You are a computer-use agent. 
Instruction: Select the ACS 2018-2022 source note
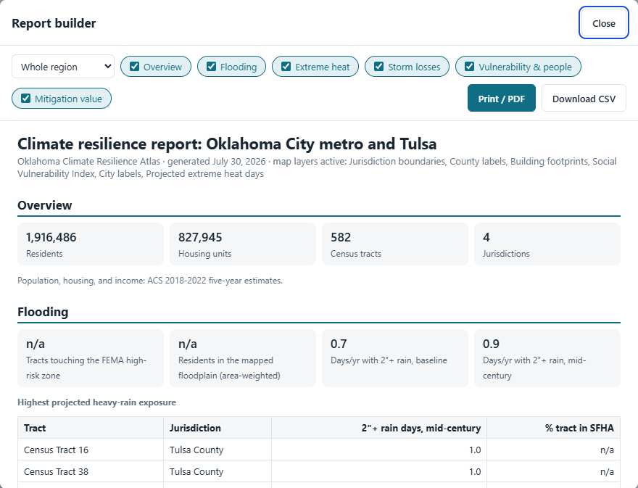click(150, 281)
